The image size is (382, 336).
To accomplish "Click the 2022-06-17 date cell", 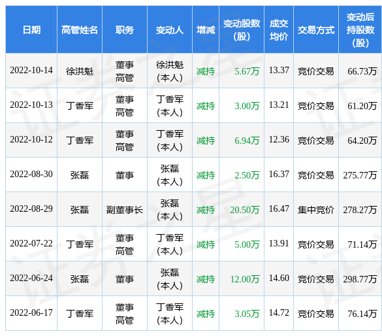I will (31, 313).
